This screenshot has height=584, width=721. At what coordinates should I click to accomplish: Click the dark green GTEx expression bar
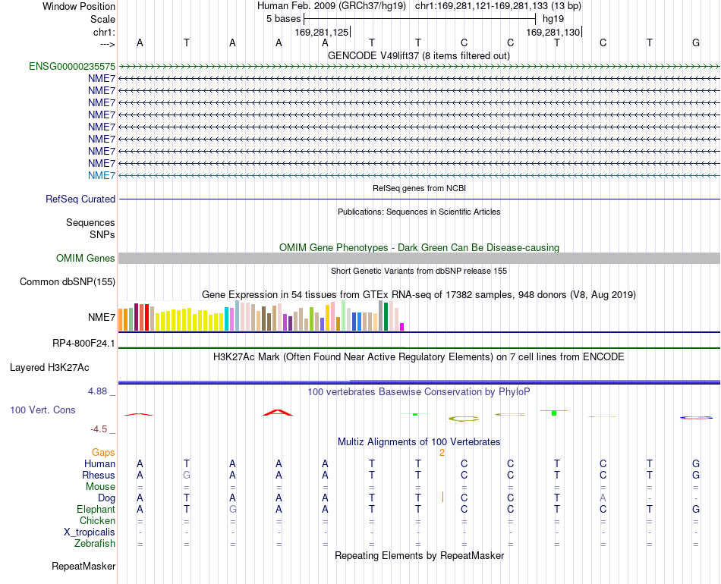(386, 316)
